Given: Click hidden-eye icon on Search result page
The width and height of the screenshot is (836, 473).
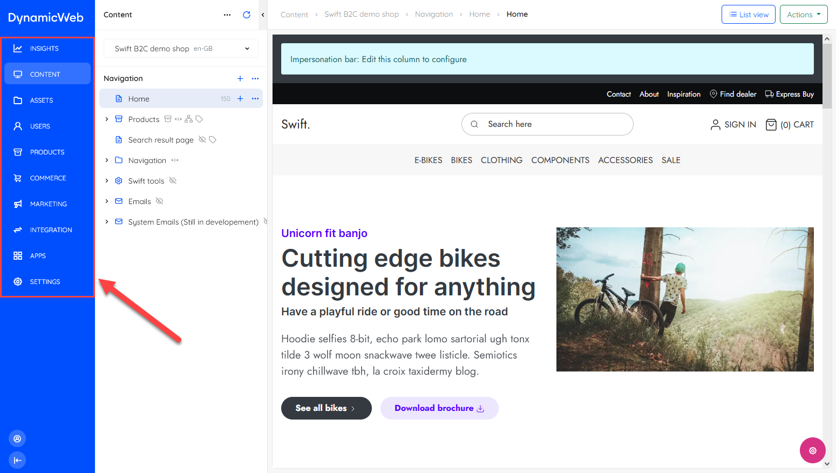Looking at the screenshot, I should [x=202, y=139].
